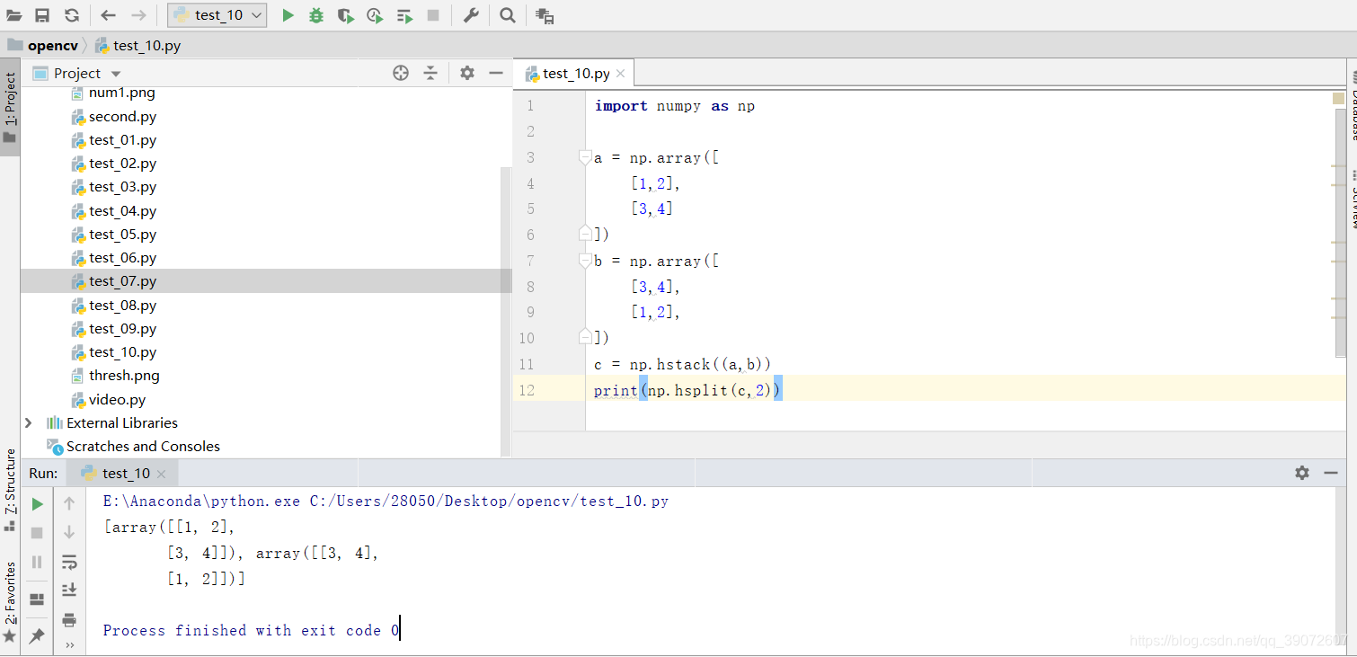The width and height of the screenshot is (1357, 657).
Task: Launch profiler run icon in toolbar
Action: point(375,15)
